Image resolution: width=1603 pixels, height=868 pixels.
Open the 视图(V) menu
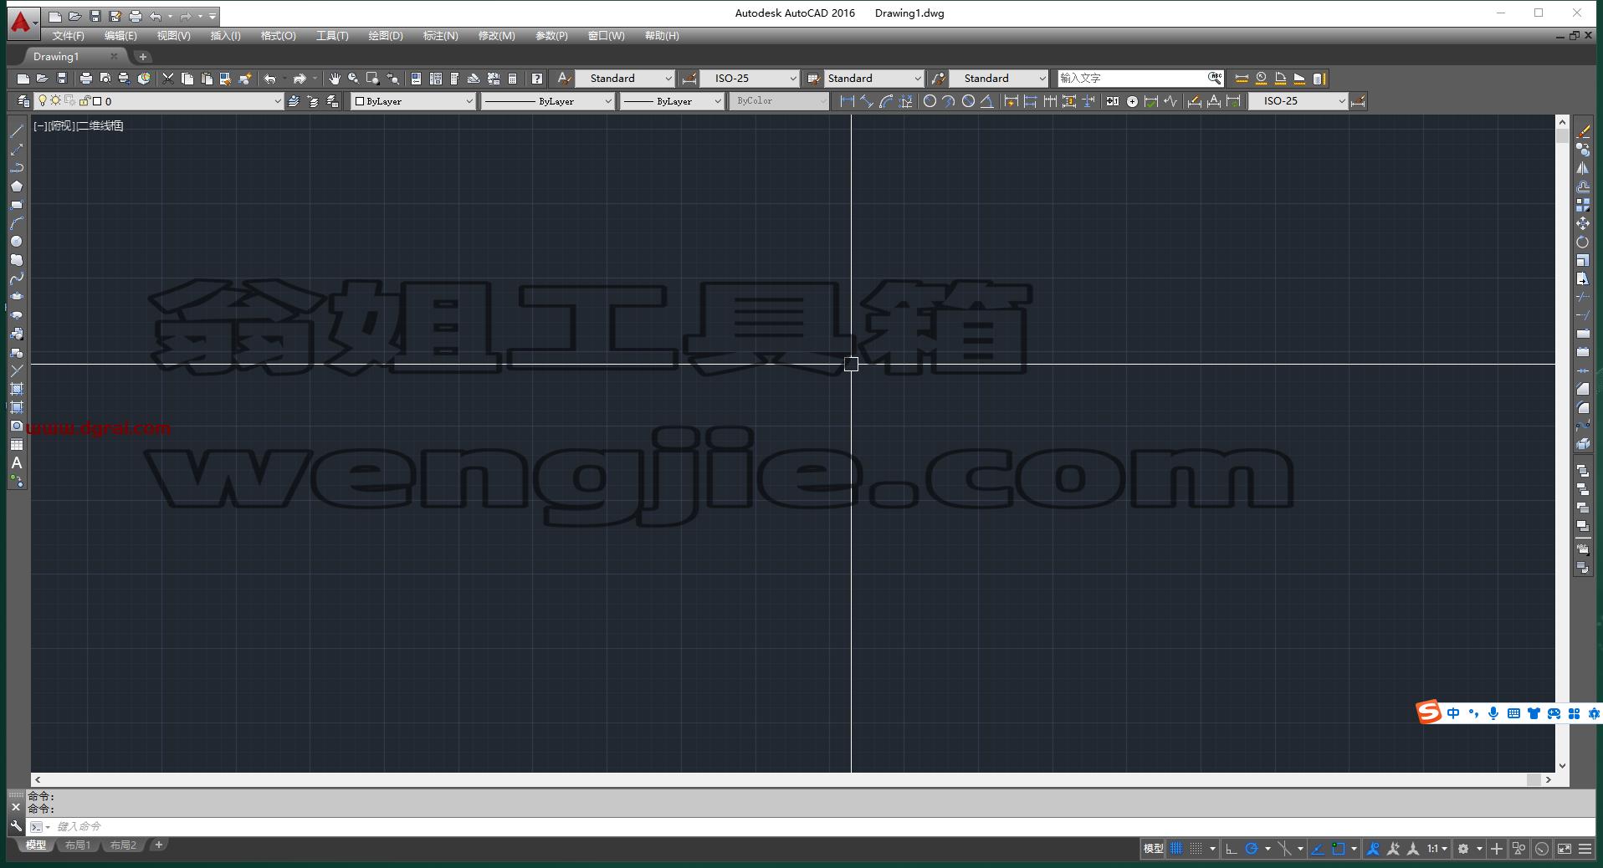pos(173,36)
